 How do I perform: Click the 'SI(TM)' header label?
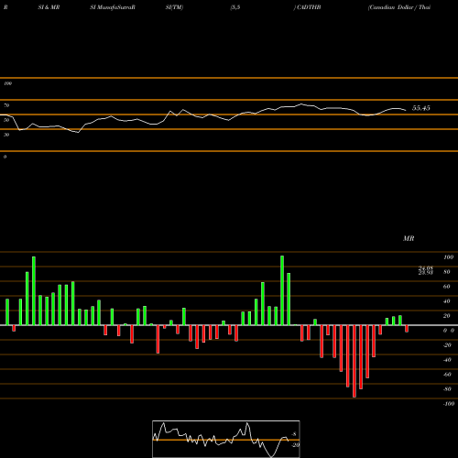(x=174, y=7)
